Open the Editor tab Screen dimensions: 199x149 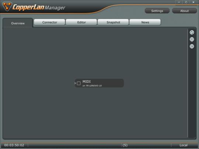coord(81,22)
